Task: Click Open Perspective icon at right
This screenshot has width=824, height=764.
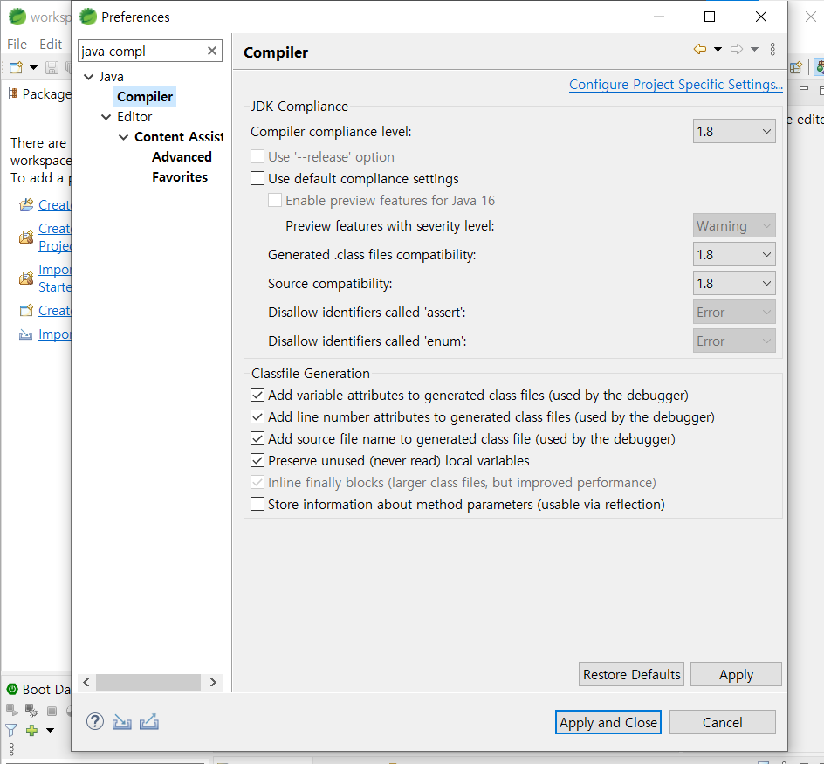Action: [796, 67]
